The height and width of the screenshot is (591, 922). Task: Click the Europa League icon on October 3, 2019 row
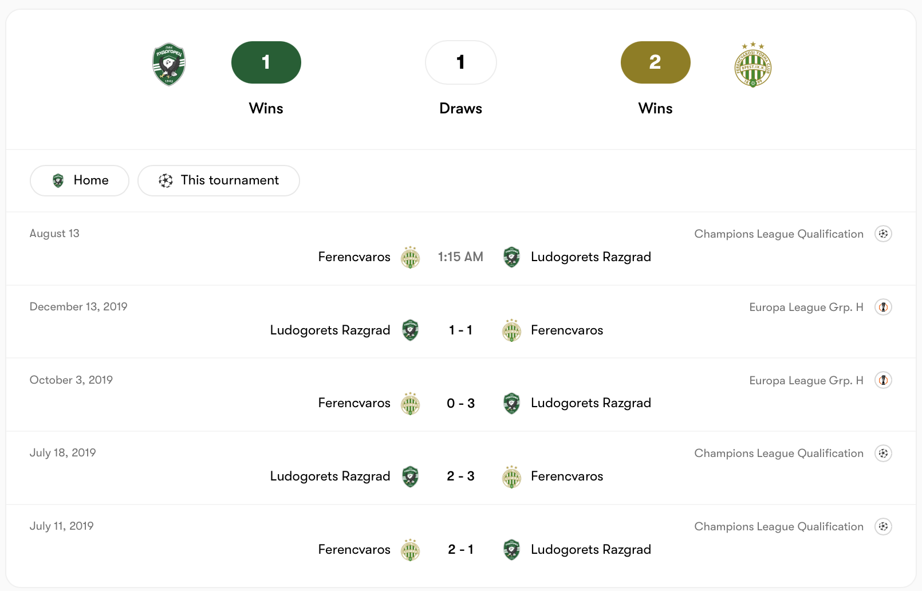pyautogui.click(x=884, y=380)
